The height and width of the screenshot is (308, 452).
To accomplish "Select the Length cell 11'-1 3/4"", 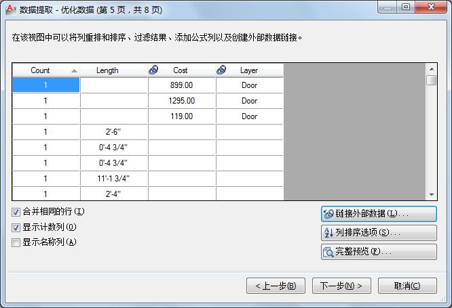I will tap(114, 178).
